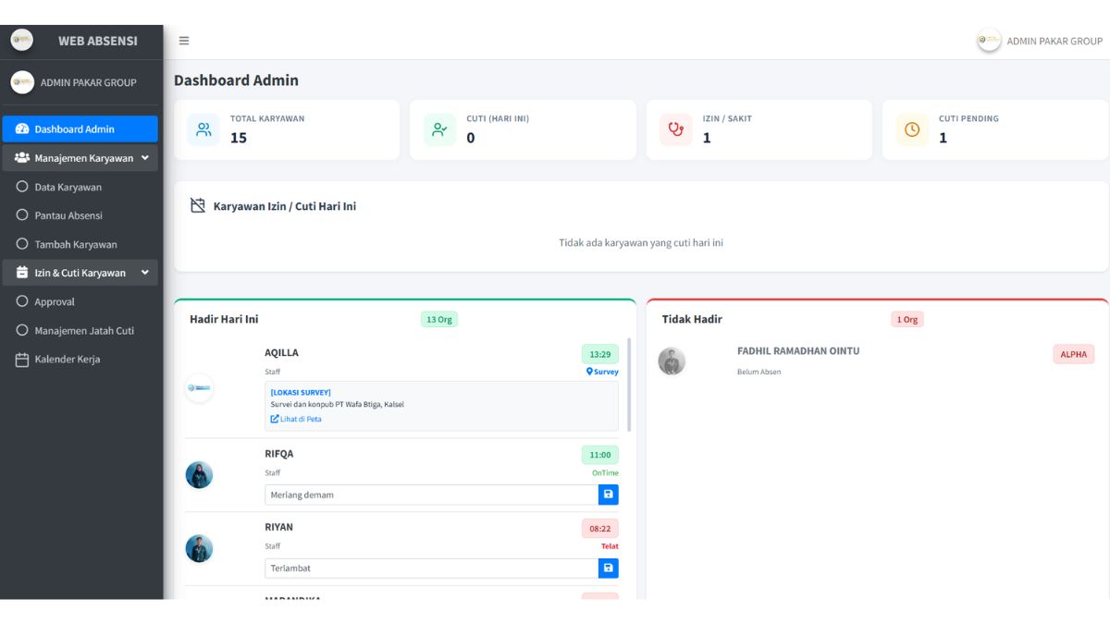Click the Cuti Hari Ini person-check icon

439,129
